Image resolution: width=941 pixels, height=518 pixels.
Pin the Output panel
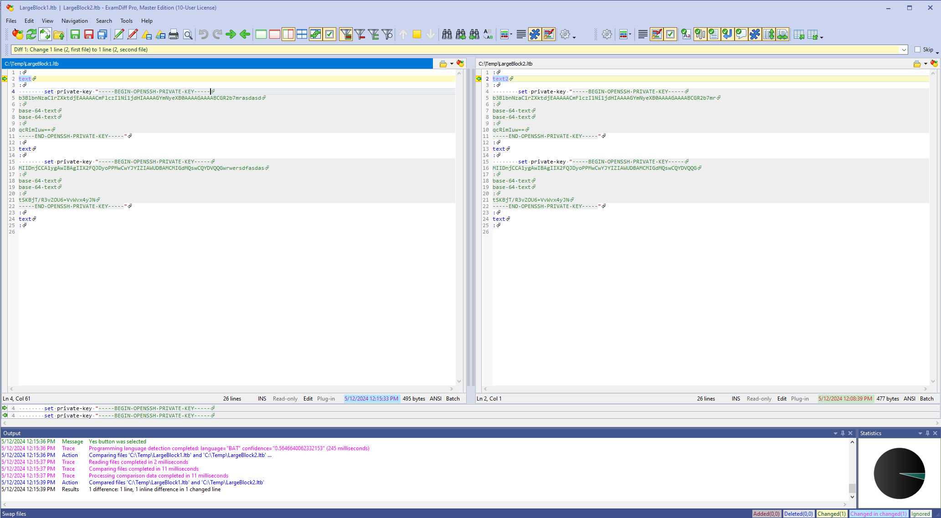(843, 433)
